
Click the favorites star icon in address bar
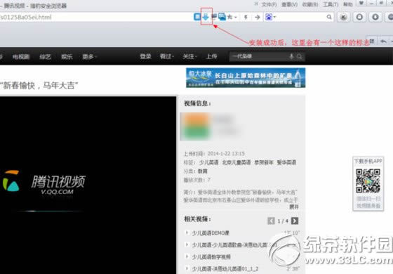point(230,17)
